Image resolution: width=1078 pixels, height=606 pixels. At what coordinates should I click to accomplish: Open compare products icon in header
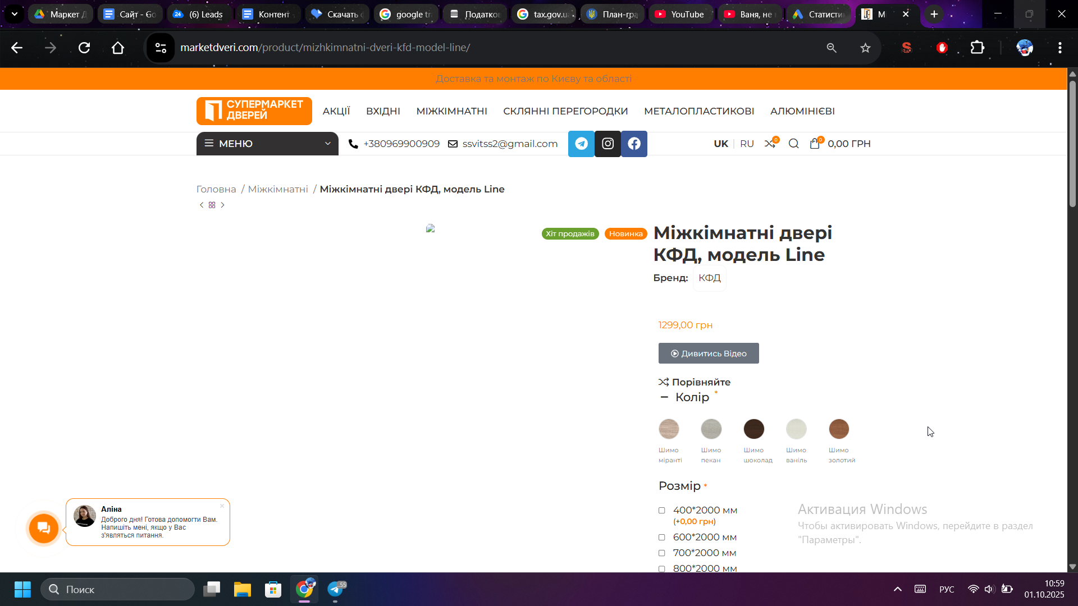pyautogui.click(x=770, y=144)
